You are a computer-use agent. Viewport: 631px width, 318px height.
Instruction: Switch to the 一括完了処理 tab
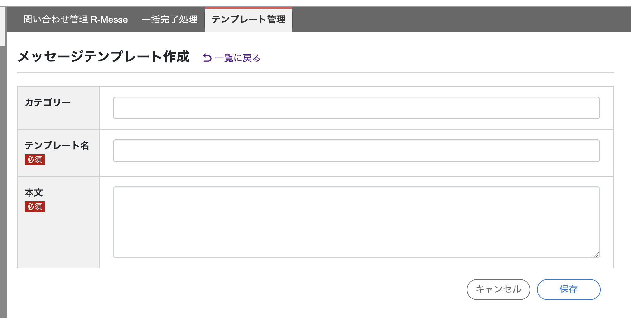coord(169,20)
